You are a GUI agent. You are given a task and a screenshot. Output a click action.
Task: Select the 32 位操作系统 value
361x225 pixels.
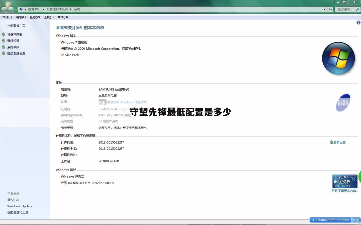click(108, 121)
